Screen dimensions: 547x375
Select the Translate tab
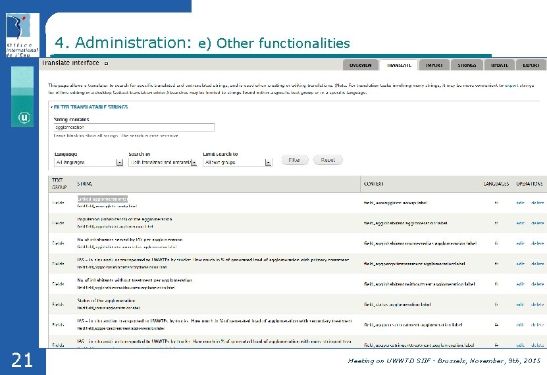click(399, 65)
